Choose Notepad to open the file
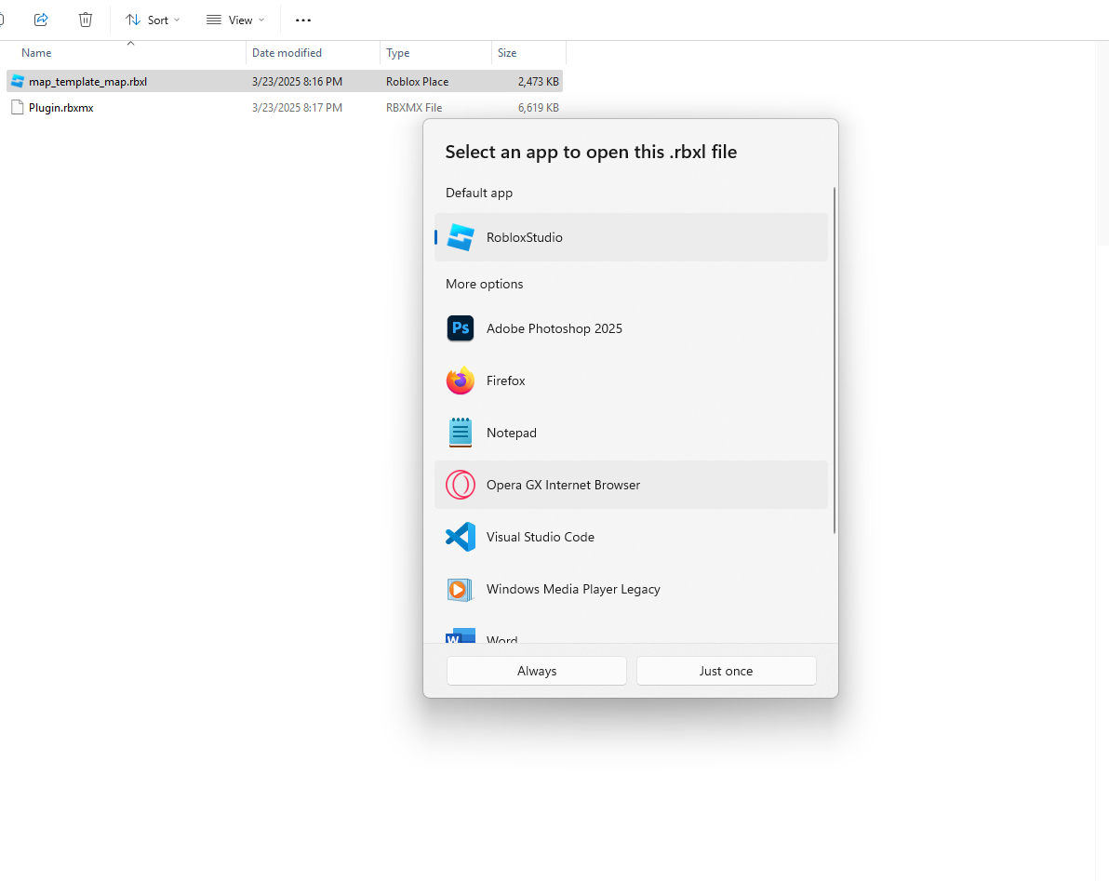 pyautogui.click(x=631, y=433)
